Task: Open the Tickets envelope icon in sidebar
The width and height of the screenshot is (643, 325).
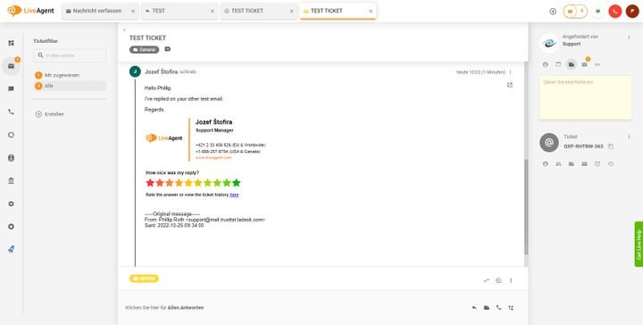Action: click(11, 66)
